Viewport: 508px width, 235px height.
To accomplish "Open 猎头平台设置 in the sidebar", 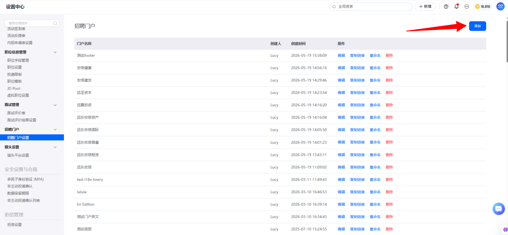I will point(18,155).
